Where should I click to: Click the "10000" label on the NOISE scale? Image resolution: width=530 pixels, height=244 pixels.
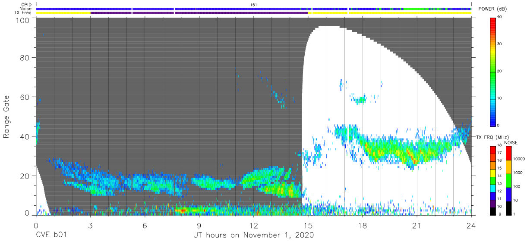tap(519, 159)
